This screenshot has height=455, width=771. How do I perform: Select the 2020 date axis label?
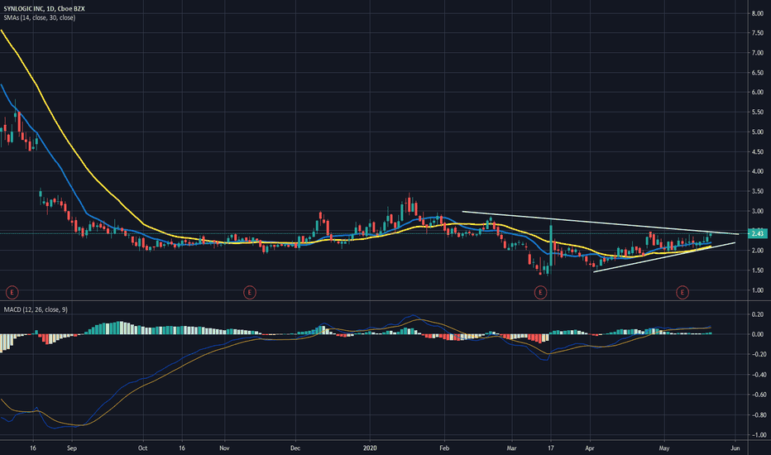(x=370, y=448)
